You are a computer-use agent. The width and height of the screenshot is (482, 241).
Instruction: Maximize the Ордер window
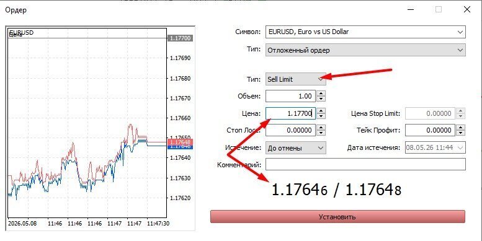tap(439, 9)
